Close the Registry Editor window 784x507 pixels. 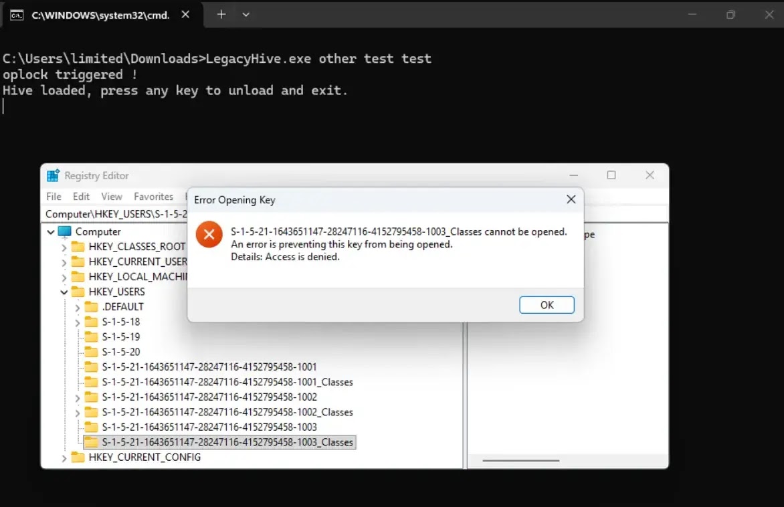coord(650,175)
